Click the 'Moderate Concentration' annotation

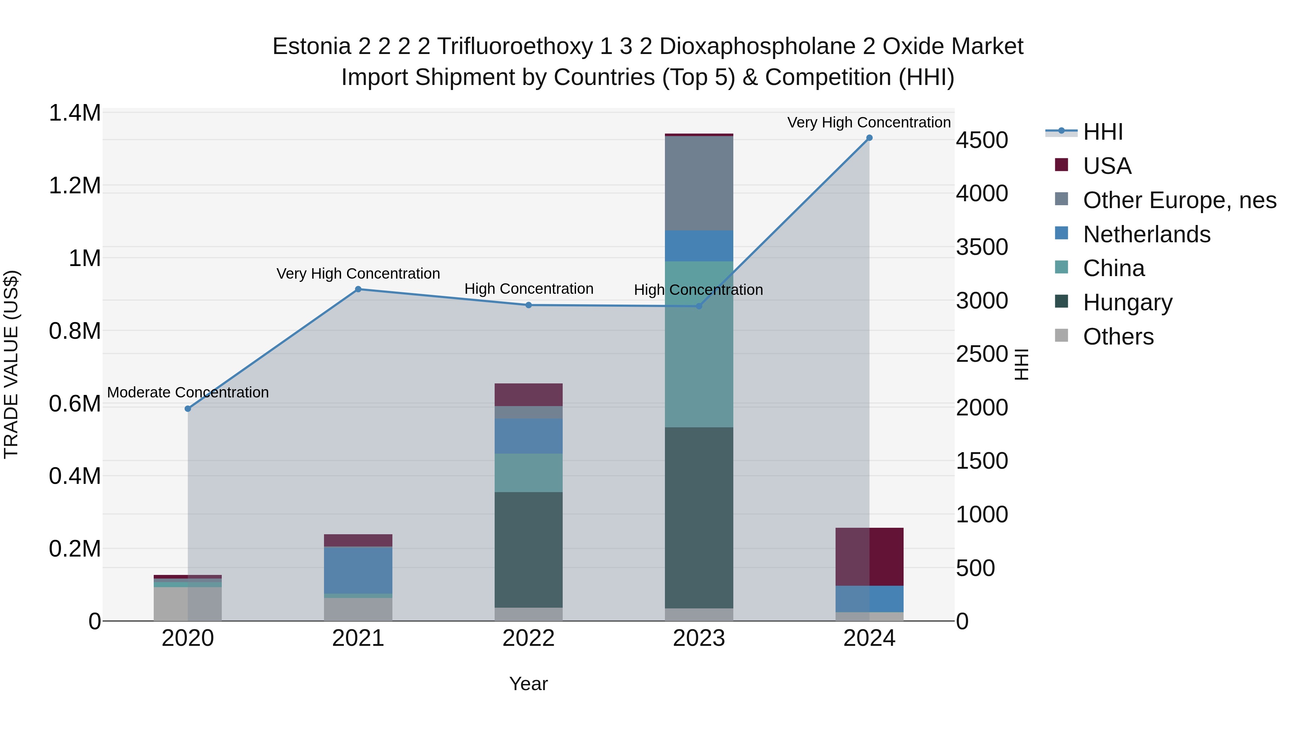coord(188,392)
